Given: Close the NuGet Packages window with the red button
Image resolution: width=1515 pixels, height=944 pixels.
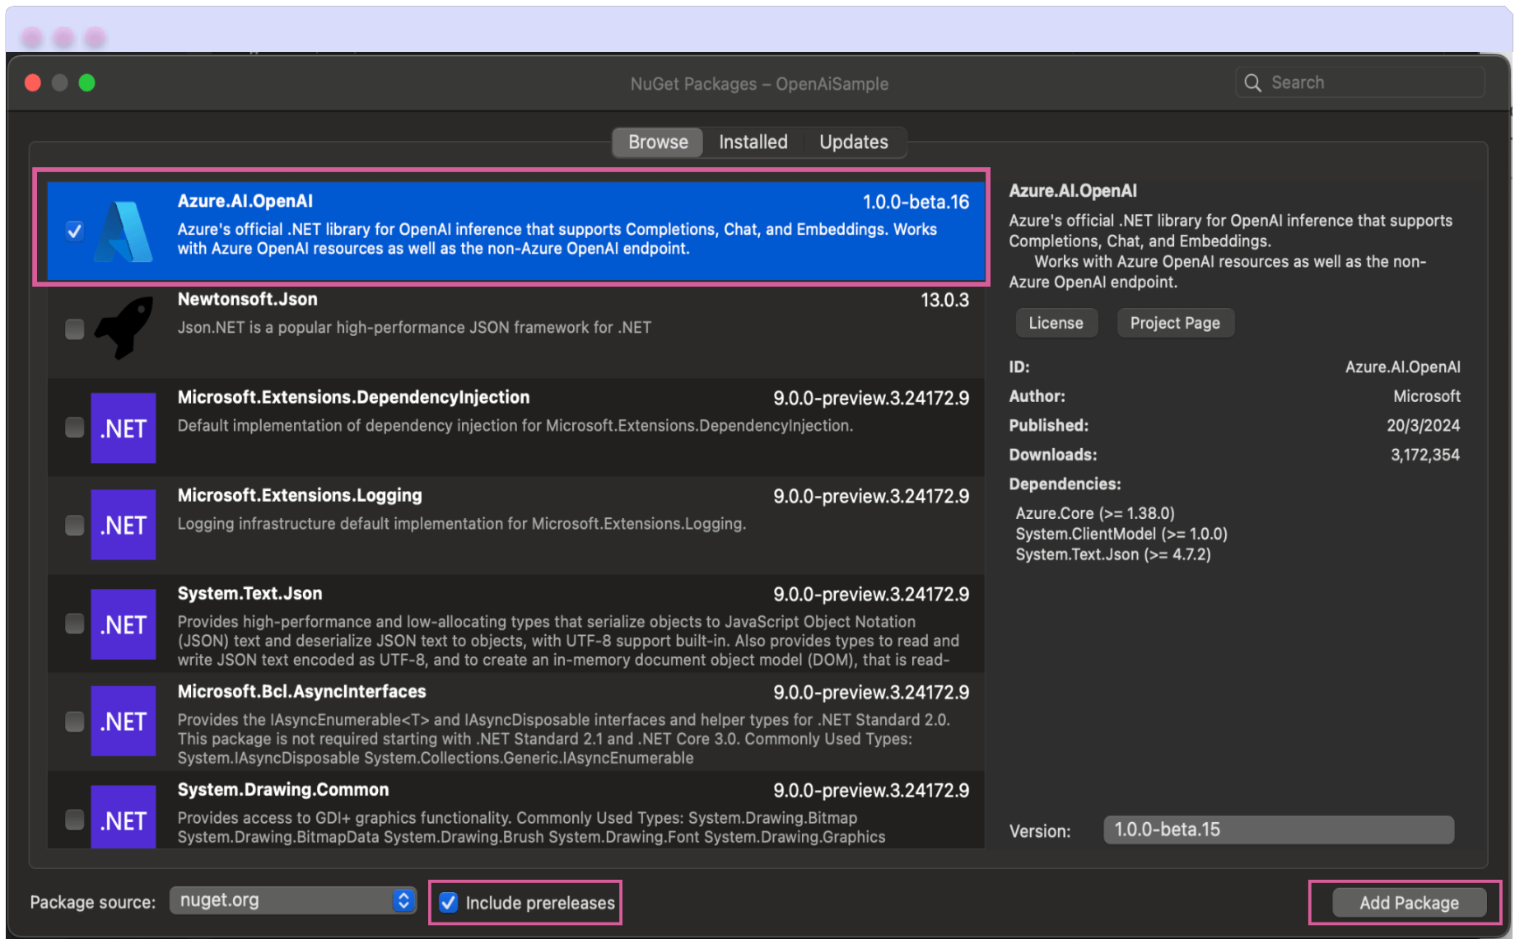Looking at the screenshot, I should click(x=33, y=82).
